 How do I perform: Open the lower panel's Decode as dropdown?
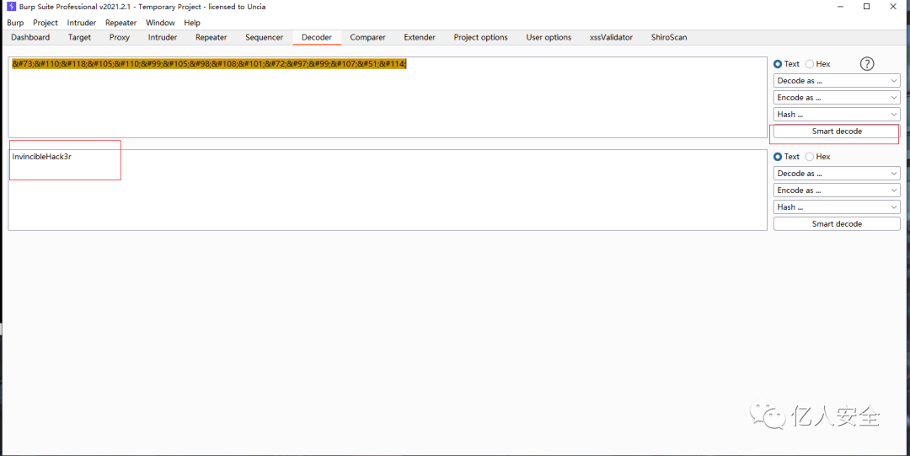tap(837, 173)
